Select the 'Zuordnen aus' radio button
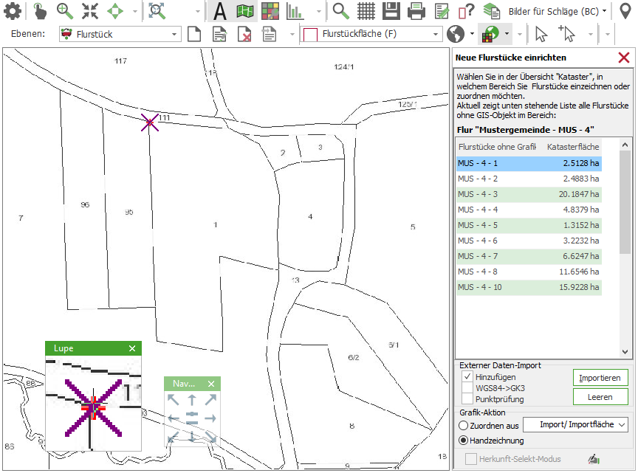The width and height of the screenshot is (638, 473). click(x=464, y=425)
